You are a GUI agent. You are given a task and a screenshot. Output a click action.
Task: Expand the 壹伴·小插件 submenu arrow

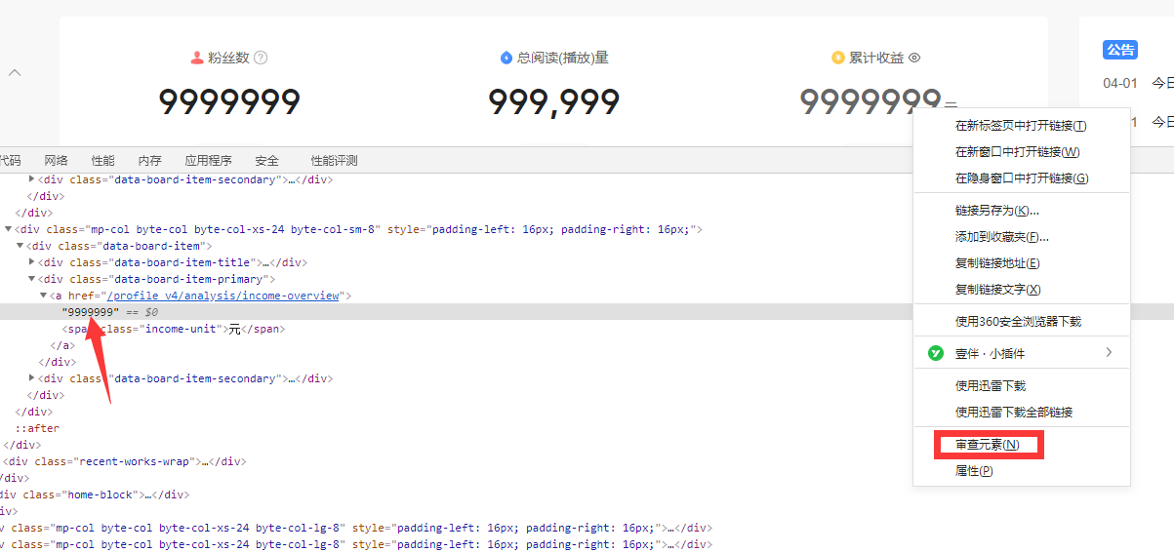click(1109, 352)
